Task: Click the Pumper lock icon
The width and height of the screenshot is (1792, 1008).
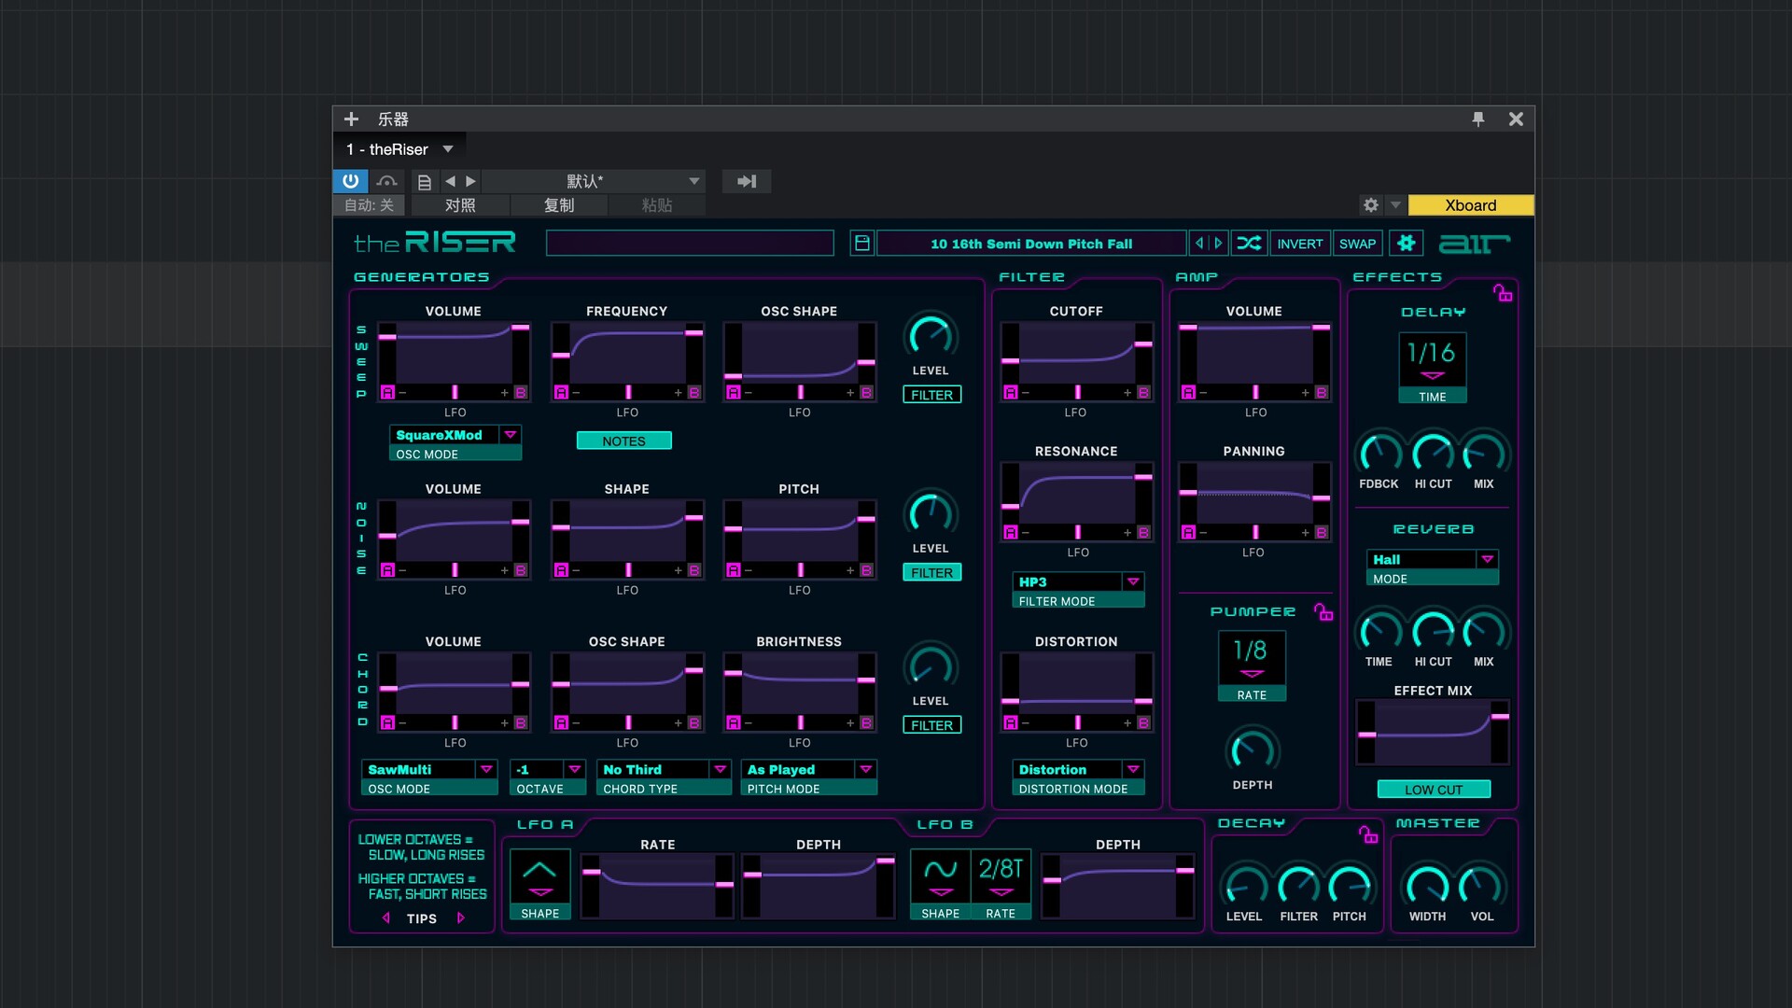Action: pyautogui.click(x=1323, y=612)
